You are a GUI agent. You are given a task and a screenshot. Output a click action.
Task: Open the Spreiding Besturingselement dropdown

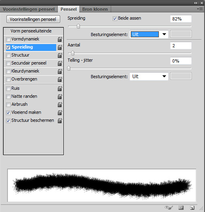(x=149, y=34)
